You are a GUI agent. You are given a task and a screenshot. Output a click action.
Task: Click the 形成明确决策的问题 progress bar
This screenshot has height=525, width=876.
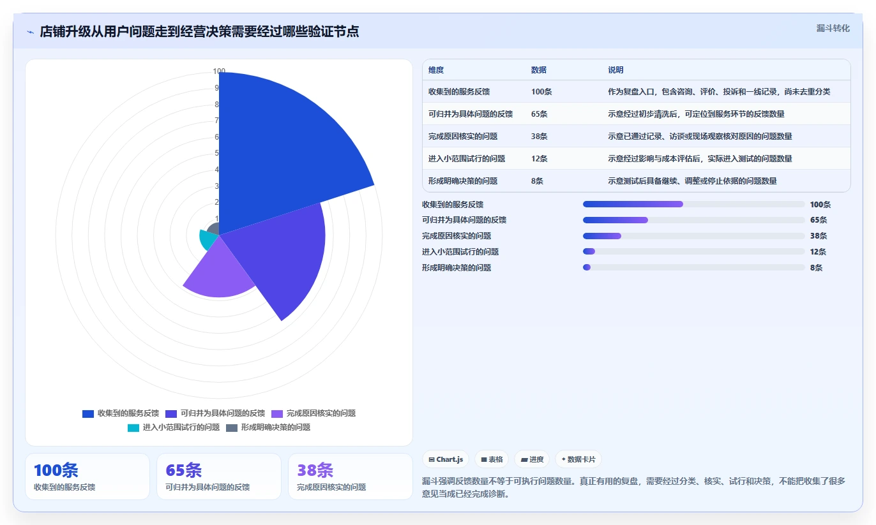(x=693, y=267)
